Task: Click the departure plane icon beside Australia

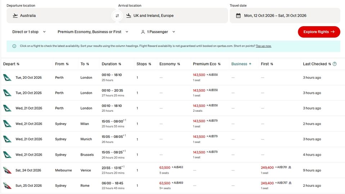Action: tap(15, 15)
